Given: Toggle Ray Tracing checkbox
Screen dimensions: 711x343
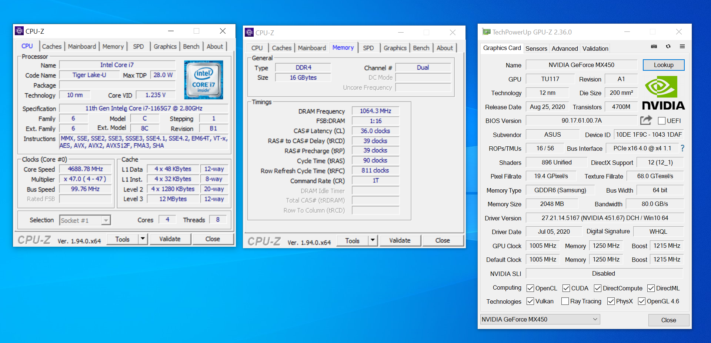Looking at the screenshot, I should point(565,301).
